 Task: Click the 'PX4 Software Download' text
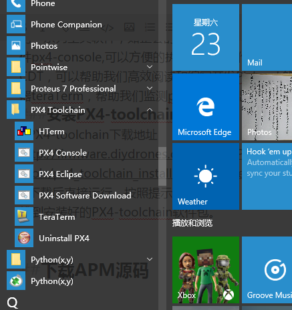pyautogui.click(x=85, y=196)
